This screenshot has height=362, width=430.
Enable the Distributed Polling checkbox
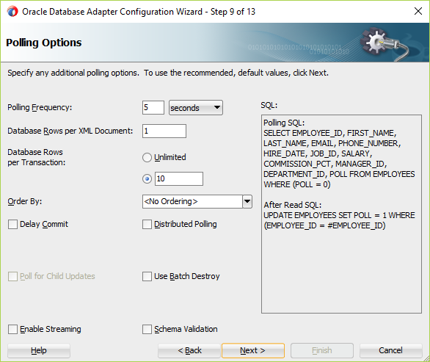147,224
